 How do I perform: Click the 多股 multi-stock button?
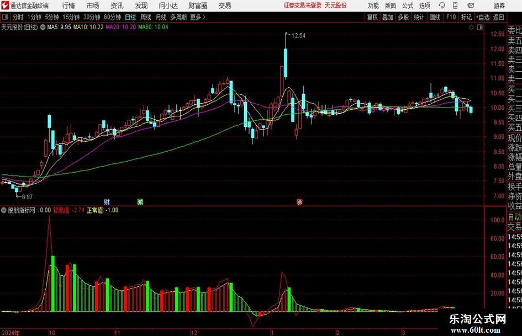click(x=403, y=17)
